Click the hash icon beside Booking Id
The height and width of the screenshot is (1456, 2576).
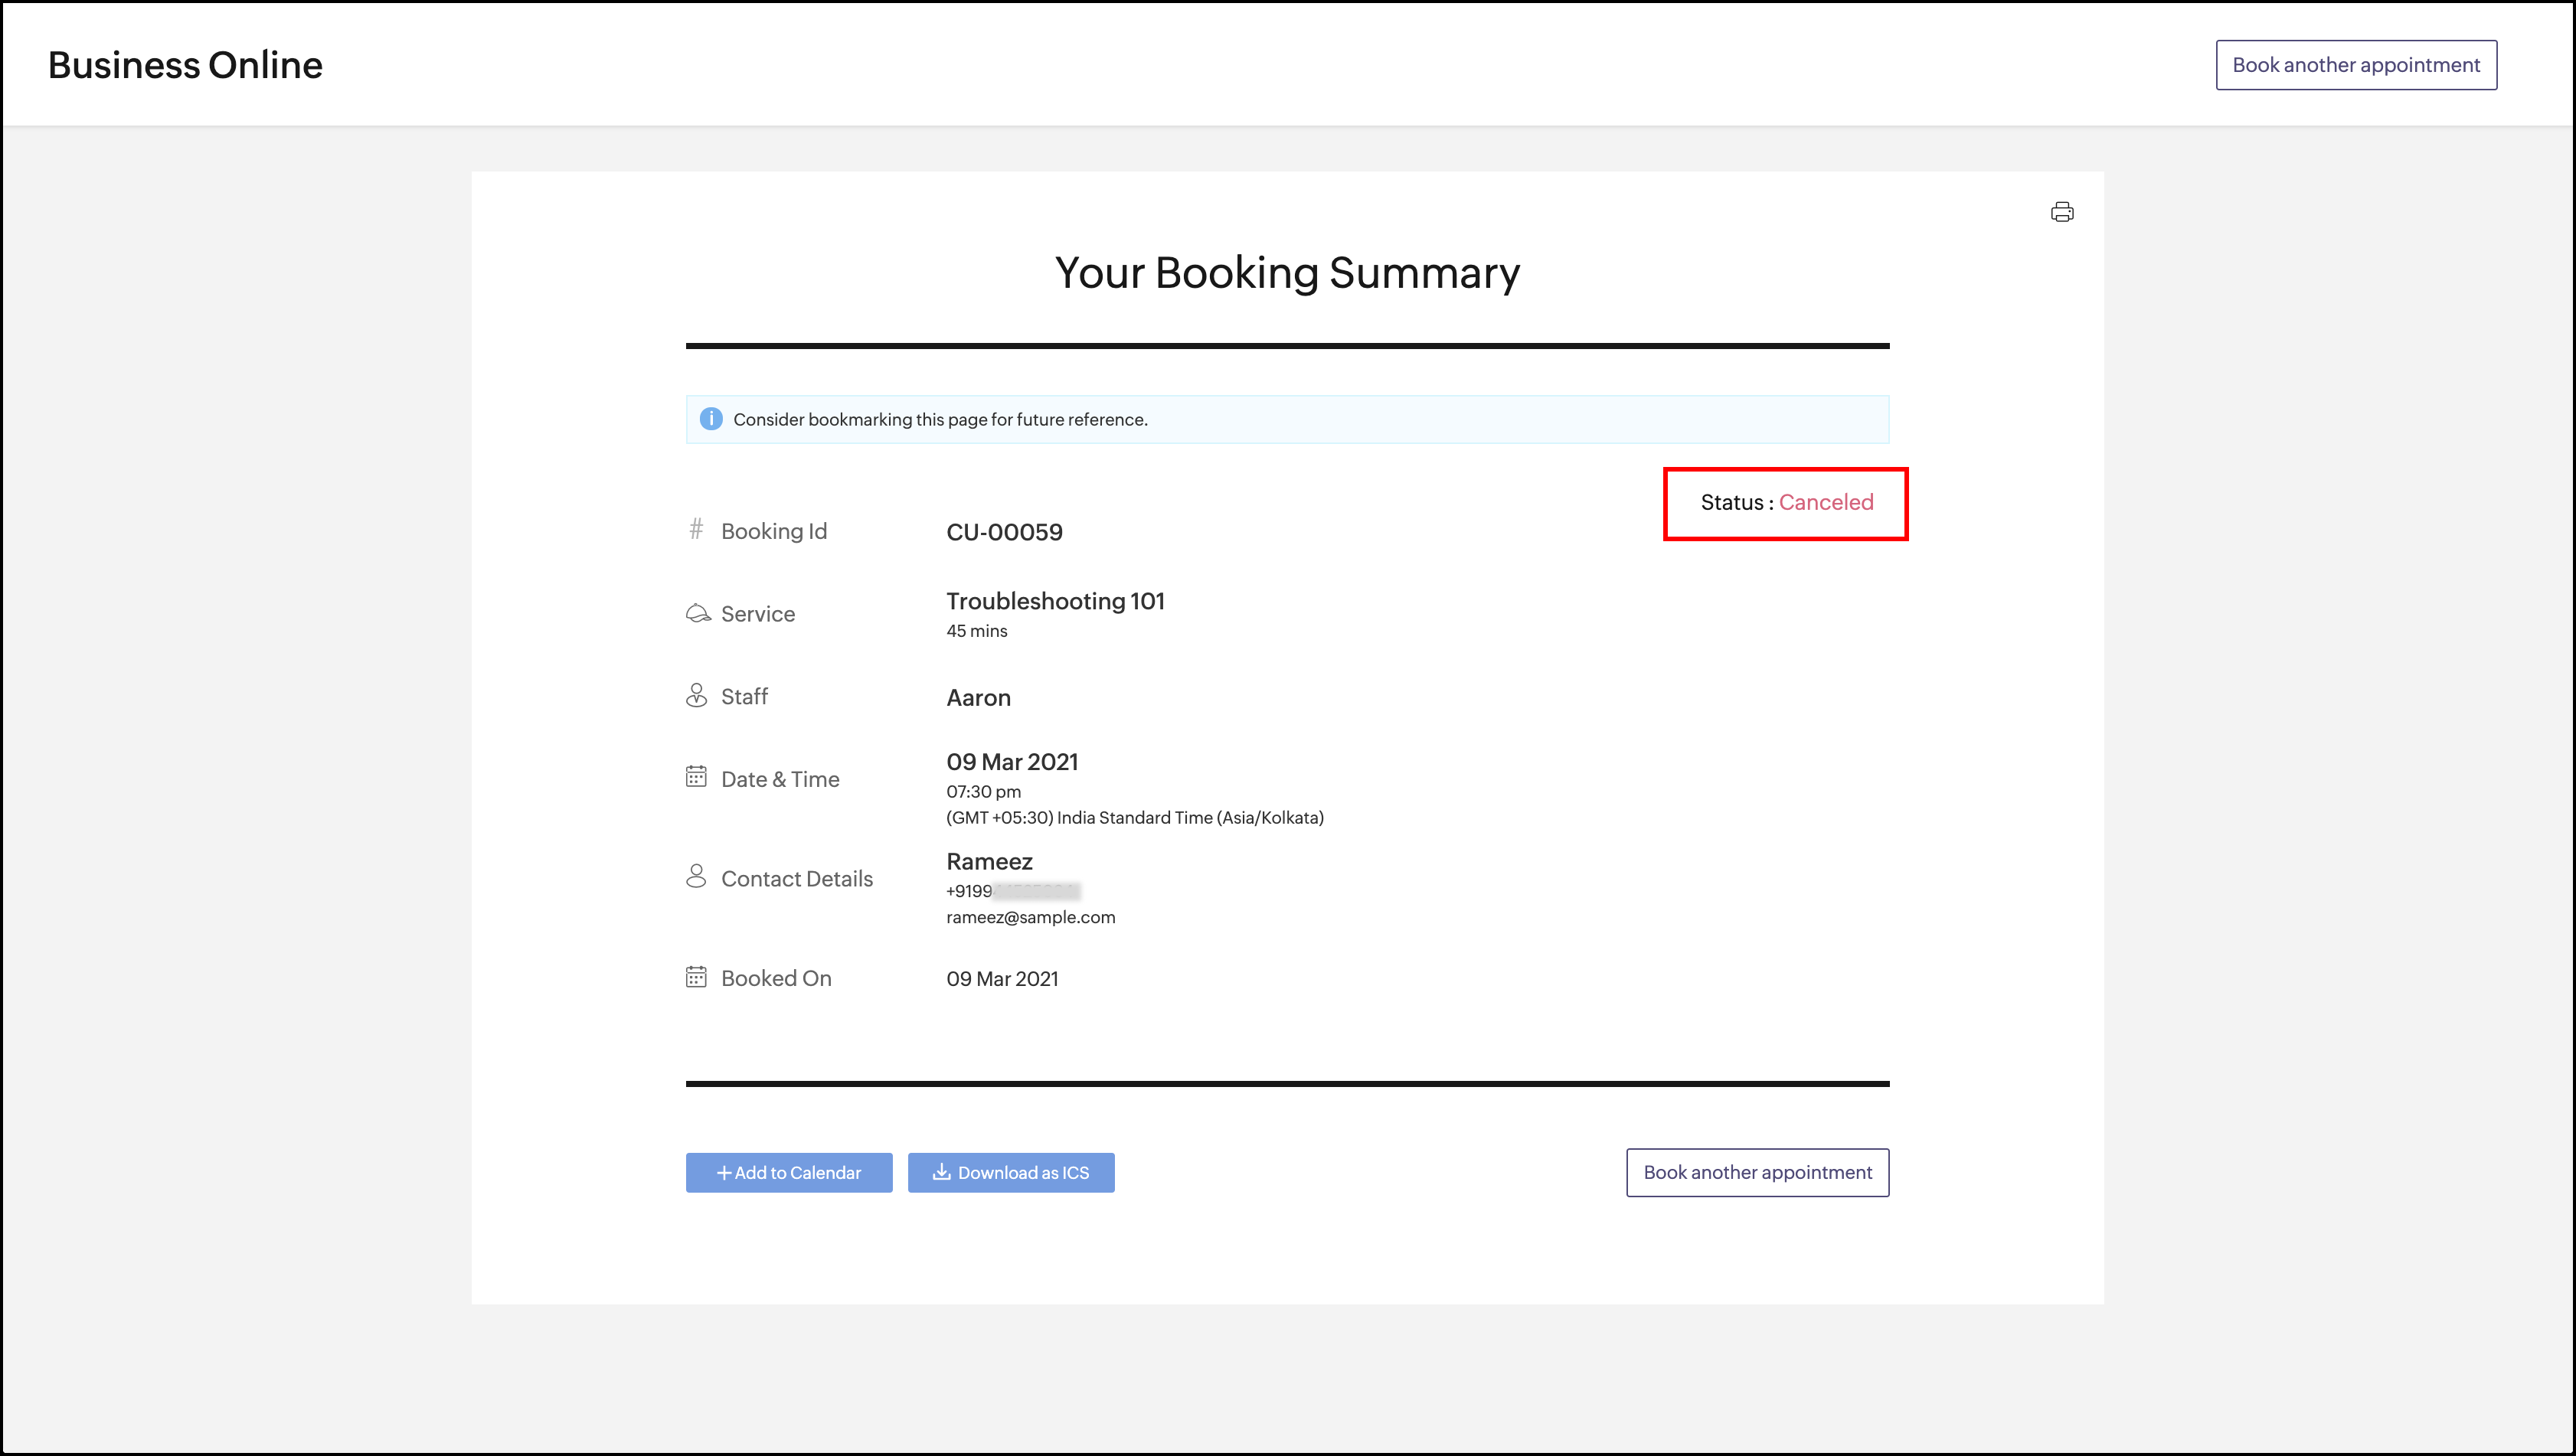pyautogui.click(x=696, y=528)
